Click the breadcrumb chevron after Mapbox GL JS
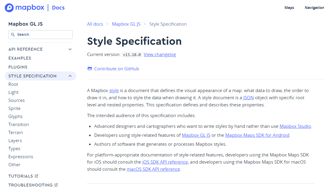324x191 pixels. click(145, 24)
